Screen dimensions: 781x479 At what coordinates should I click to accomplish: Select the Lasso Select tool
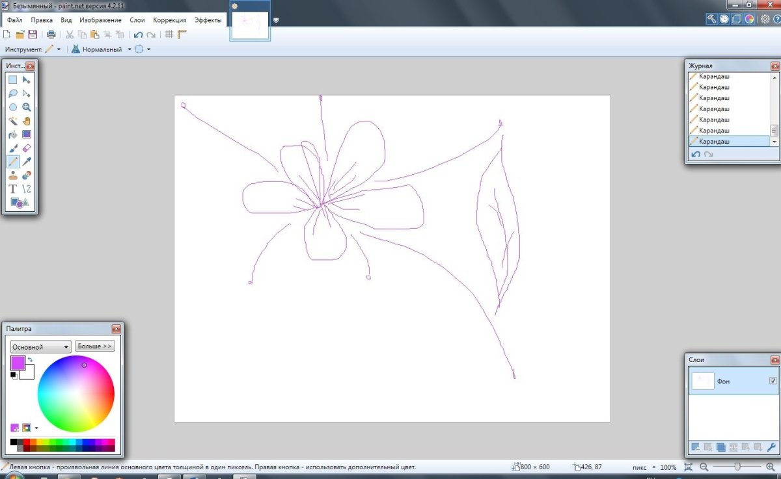point(12,94)
